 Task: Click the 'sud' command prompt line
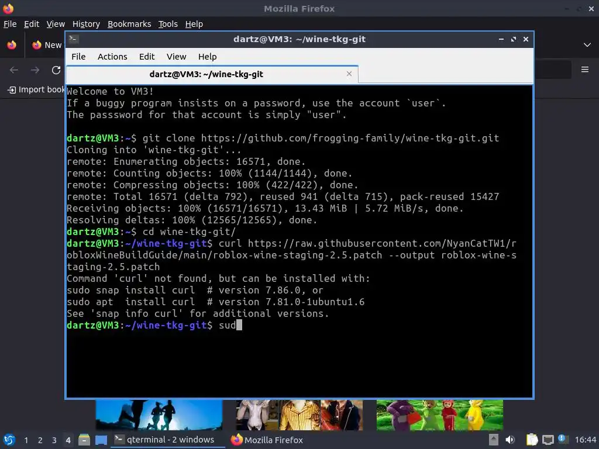coord(154,325)
